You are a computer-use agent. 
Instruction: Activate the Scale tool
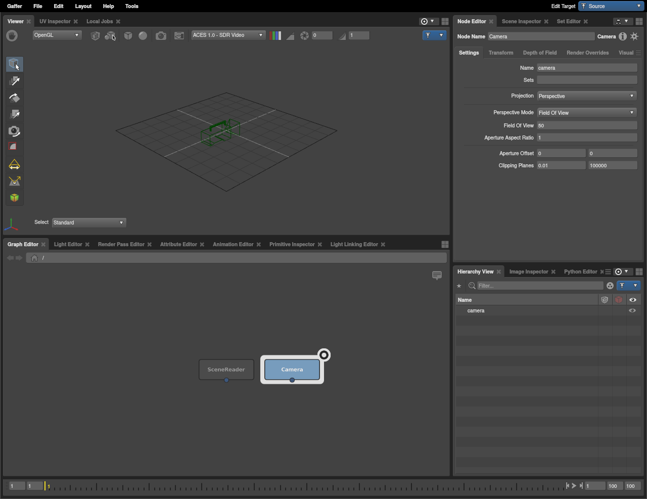tap(14, 114)
